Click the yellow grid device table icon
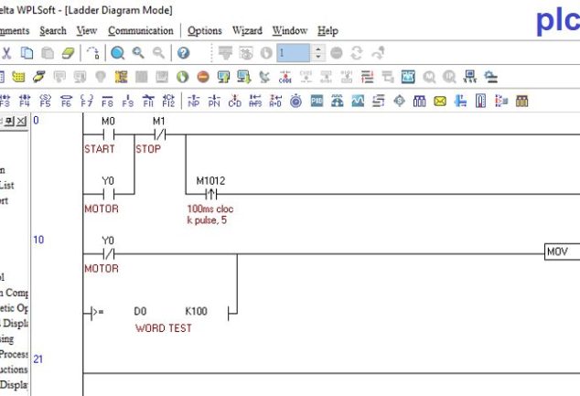 click(x=18, y=77)
